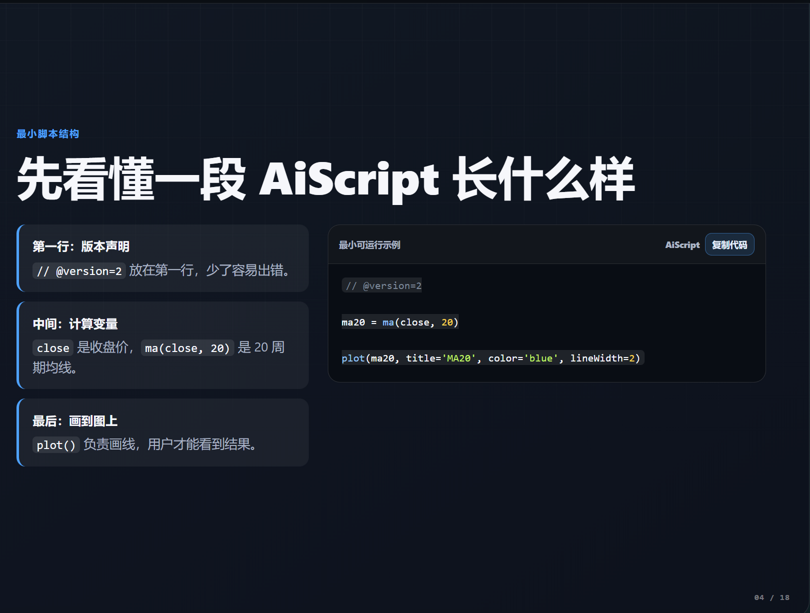Click the plot(ma20, title='MA20'...) code line
The image size is (810, 613).
point(493,358)
